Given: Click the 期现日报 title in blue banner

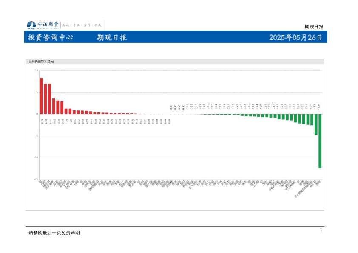Looking at the screenshot, I should 112,37.
